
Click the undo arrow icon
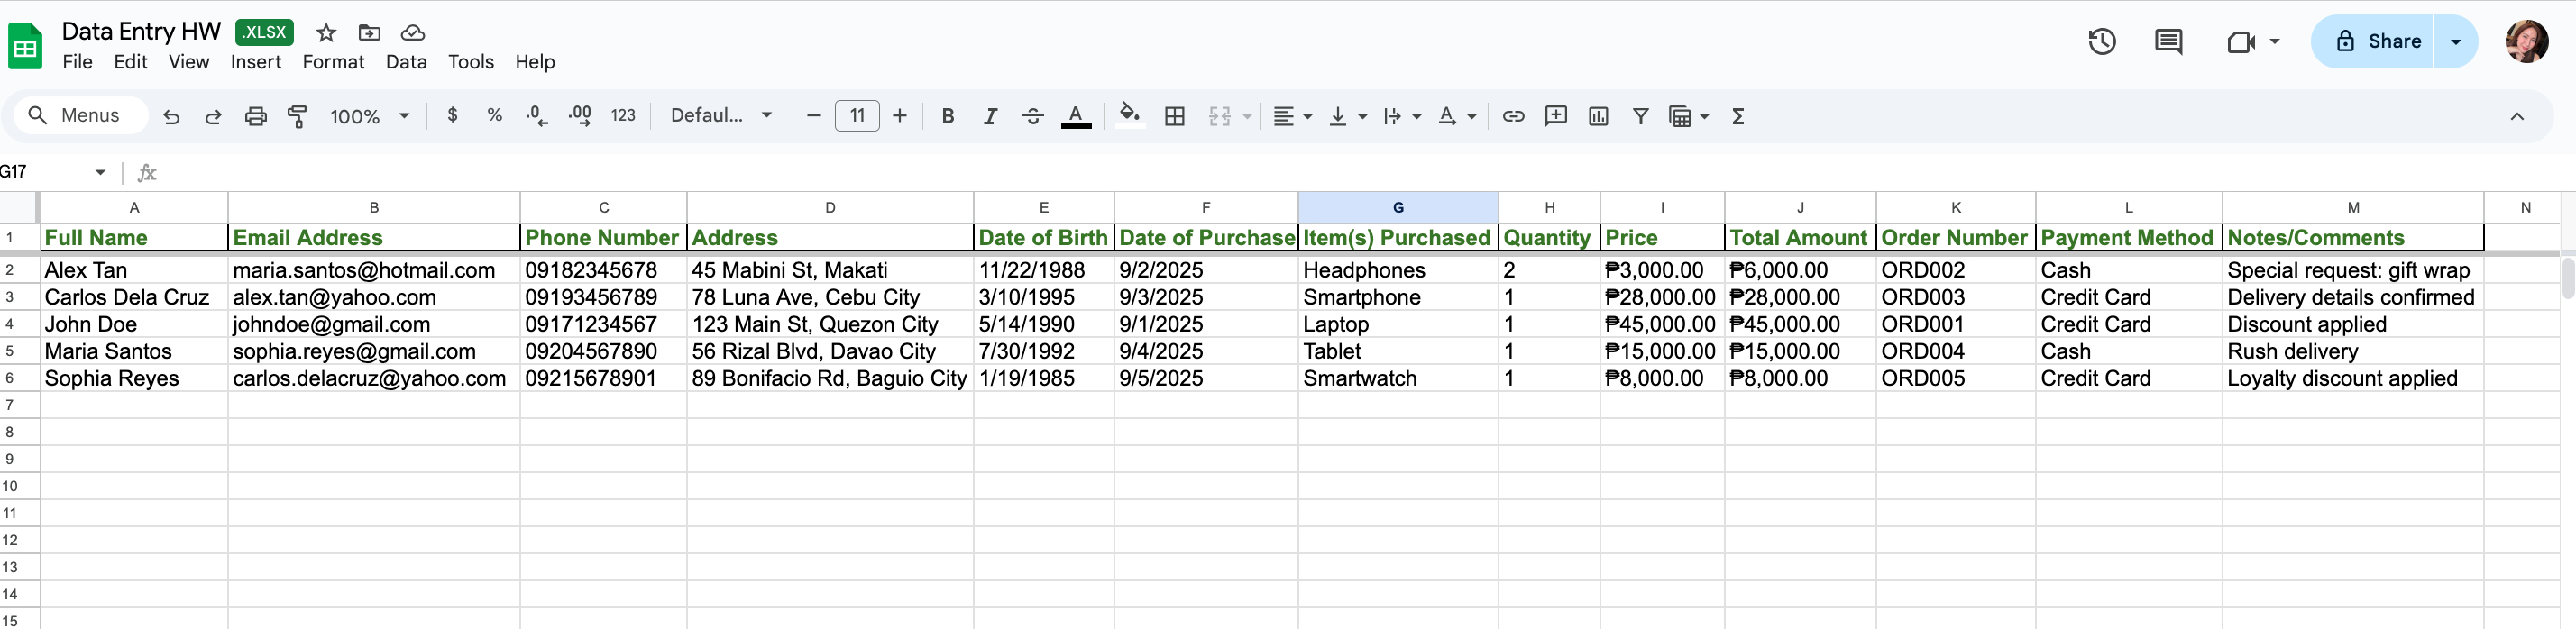pyautogui.click(x=171, y=116)
